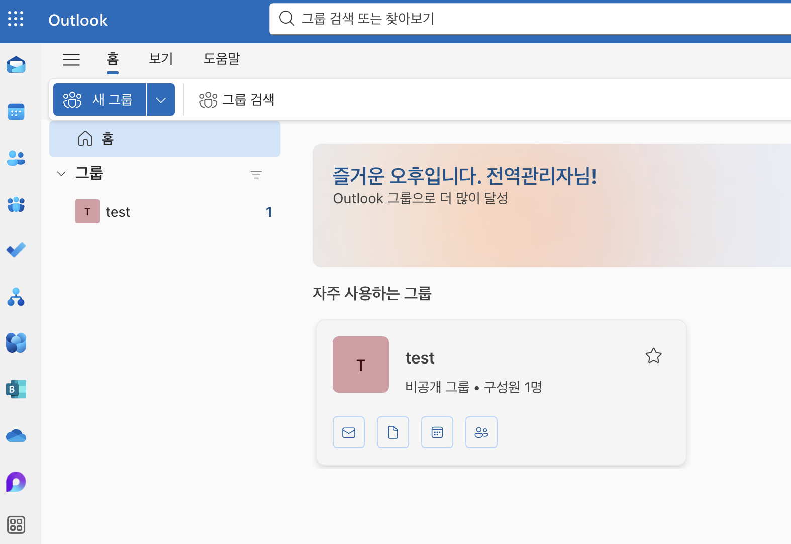Screen dimensions: 791x544
Task: Open To Do checkmark app
Action: tap(16, 250)
